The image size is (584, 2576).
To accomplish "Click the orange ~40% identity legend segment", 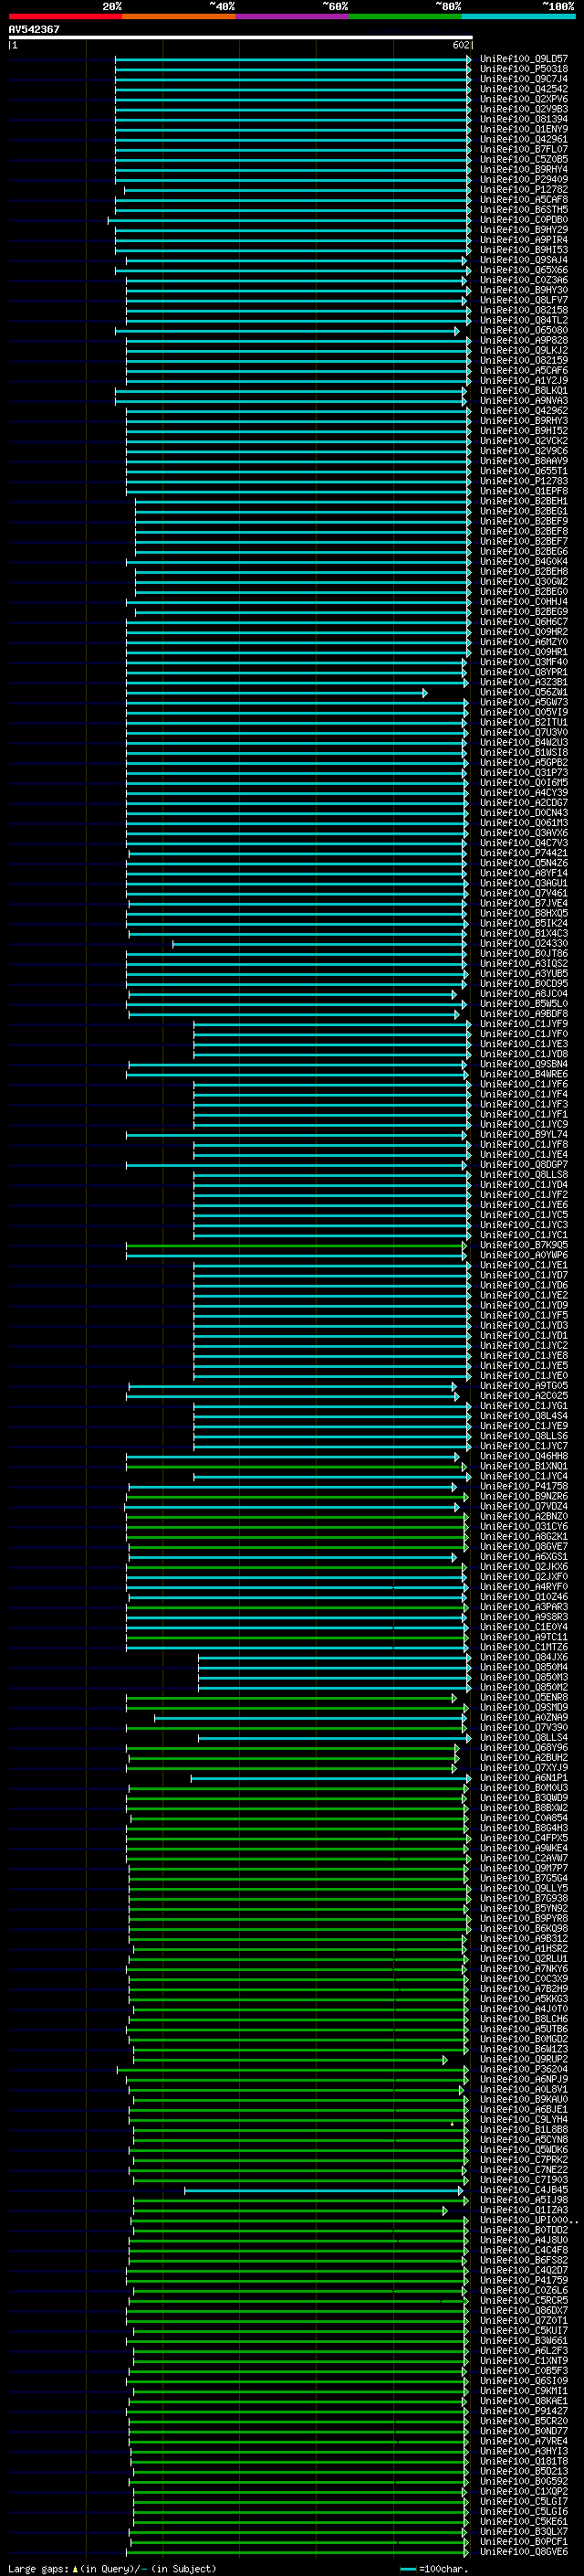I will [179, 16].
